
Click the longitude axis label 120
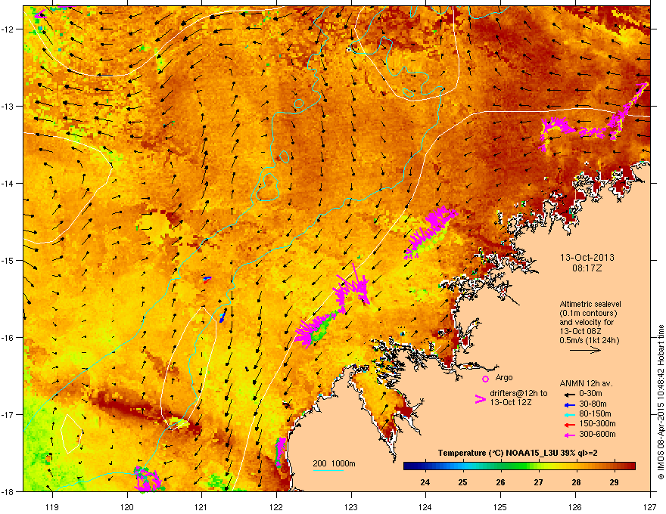point(127,506)
